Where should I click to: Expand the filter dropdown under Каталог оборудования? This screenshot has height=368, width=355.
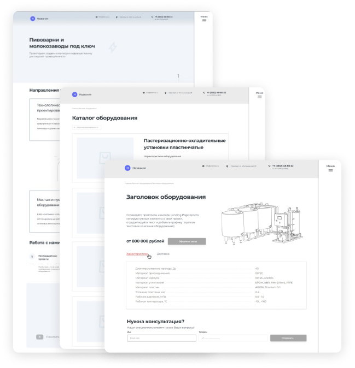pos(86,127)
